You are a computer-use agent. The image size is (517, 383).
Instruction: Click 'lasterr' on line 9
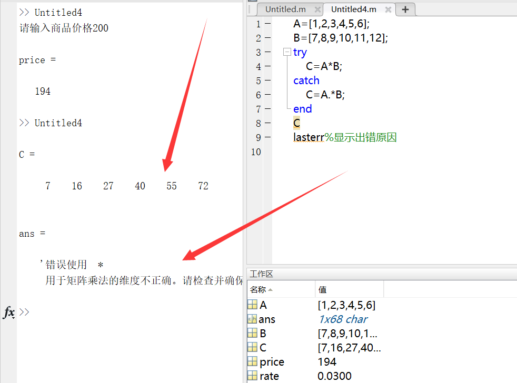click(309, 137)
